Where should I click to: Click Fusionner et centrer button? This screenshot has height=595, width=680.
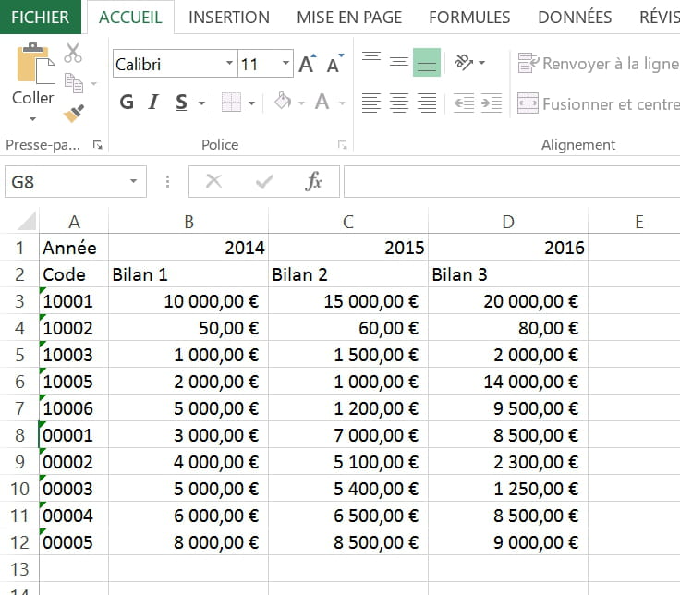(598, 103)
